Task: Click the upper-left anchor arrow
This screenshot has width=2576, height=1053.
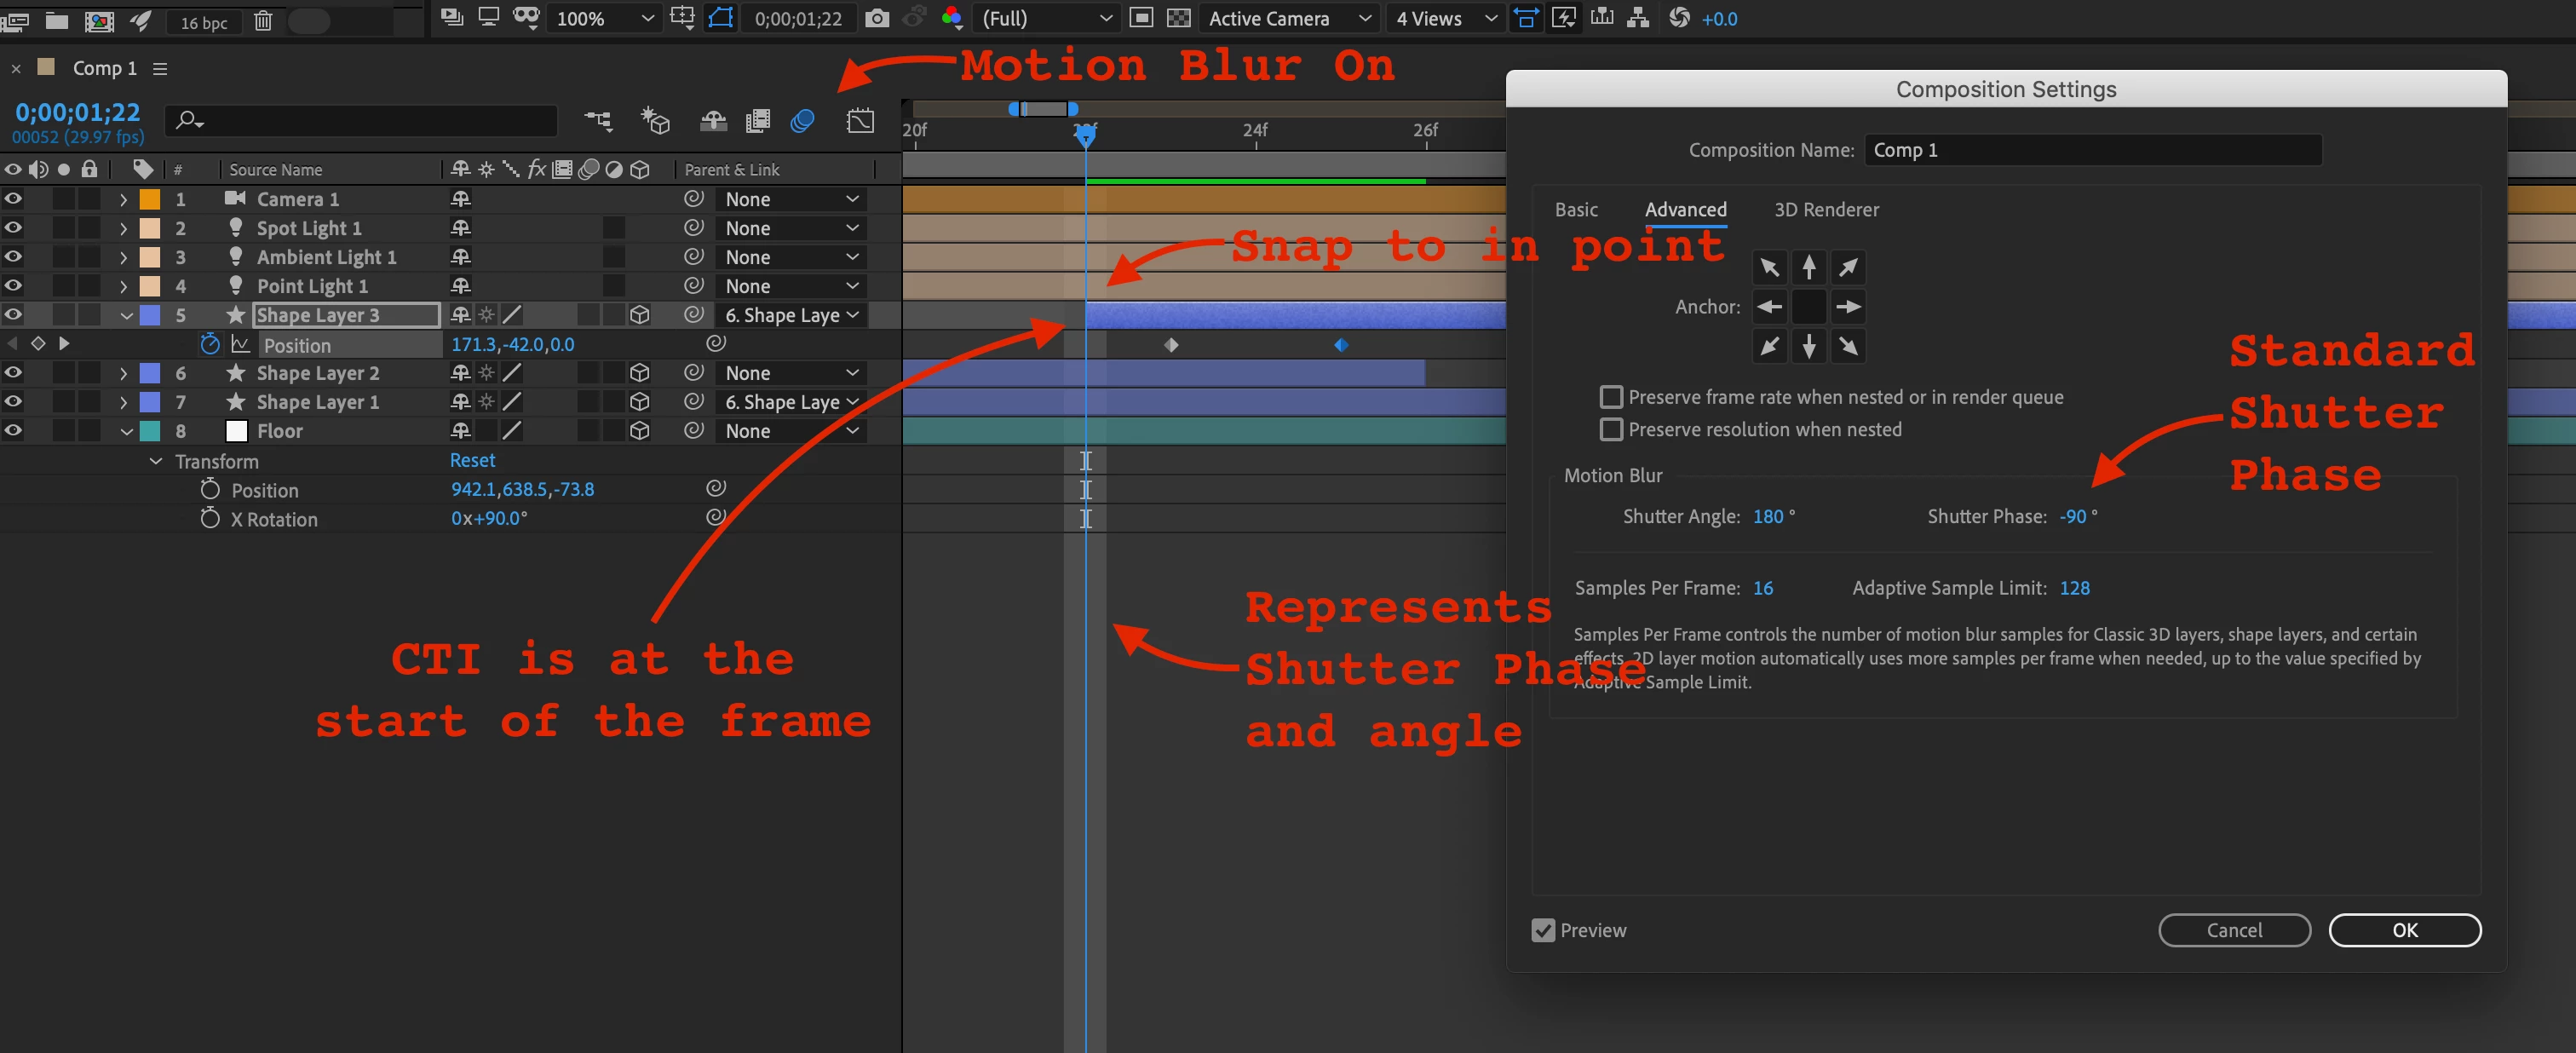Action: pos(1769,267)
